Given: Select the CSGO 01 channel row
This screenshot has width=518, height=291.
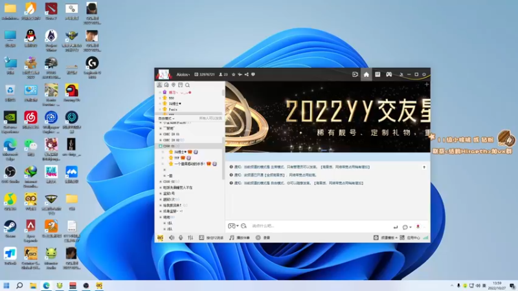Looking at the screenshot, I should (190, 146).
